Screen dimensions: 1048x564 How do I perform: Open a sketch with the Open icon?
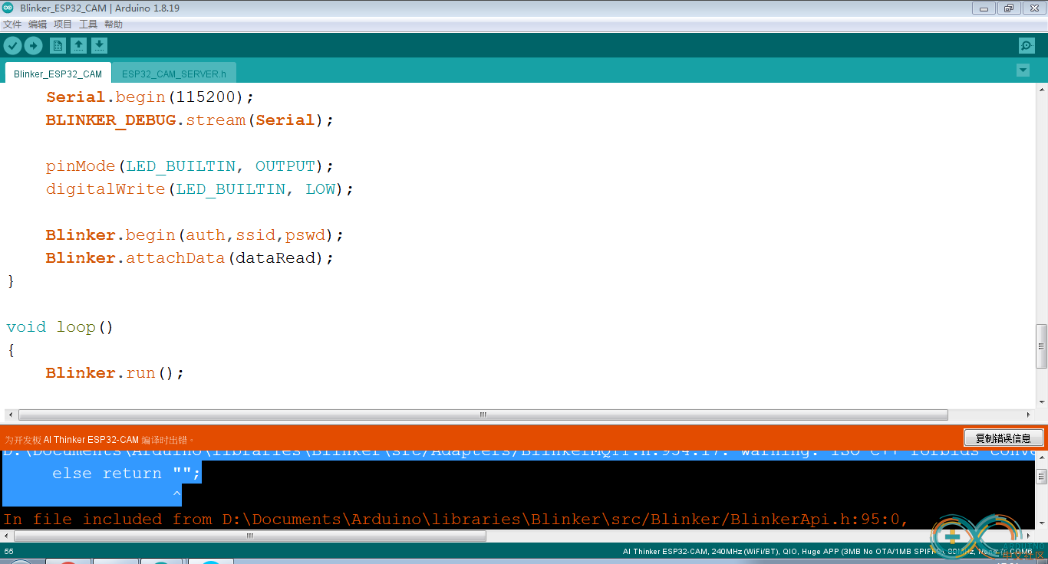(78, 45)
